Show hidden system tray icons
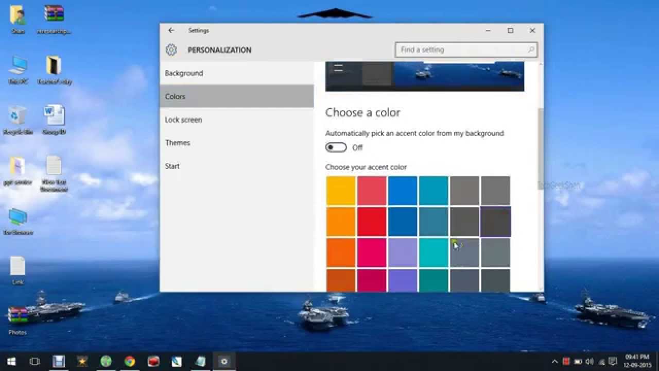659x371 pixels. tap(554, 361)
